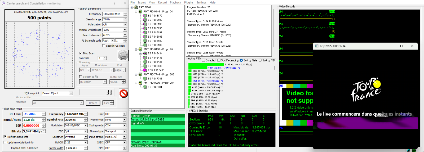Click the Detect button
This screenshot has width=424, height=152.
coord(93,103)
